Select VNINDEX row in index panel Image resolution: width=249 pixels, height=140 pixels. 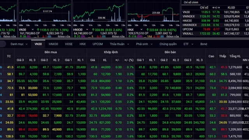pyautogui.click(x=215, y=16)
